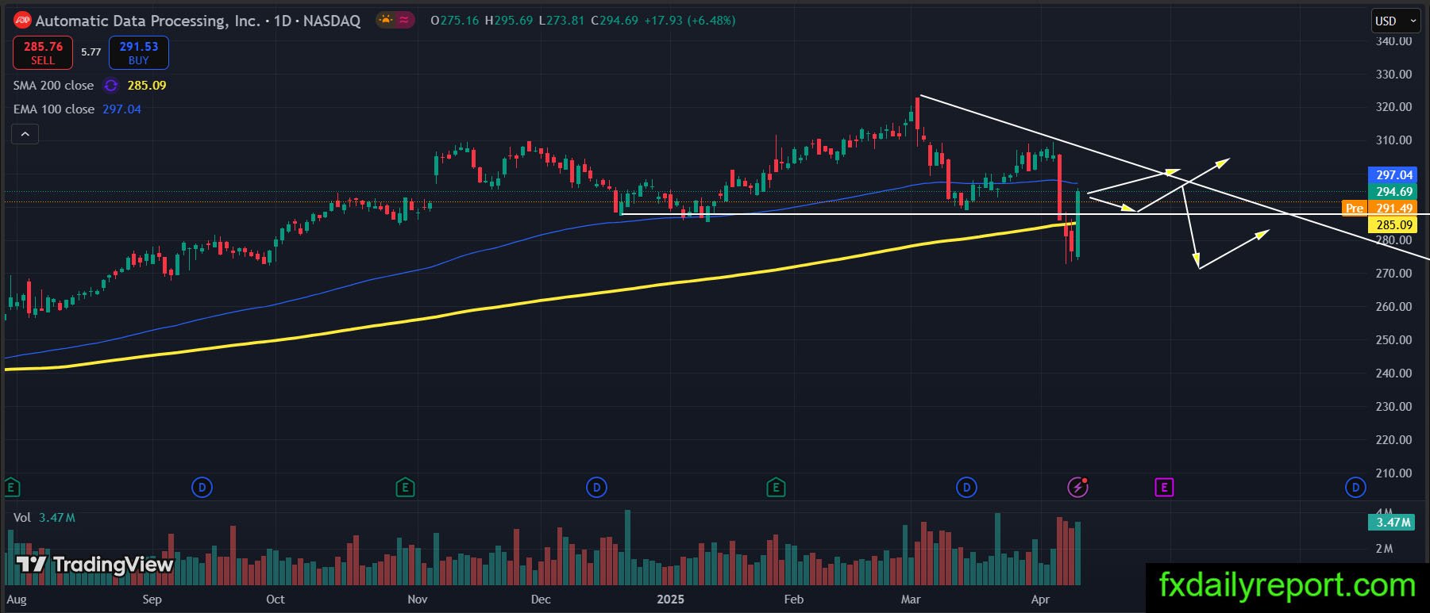
Task: Click the purple icon beside SMA 200 close
Action: 111,86
